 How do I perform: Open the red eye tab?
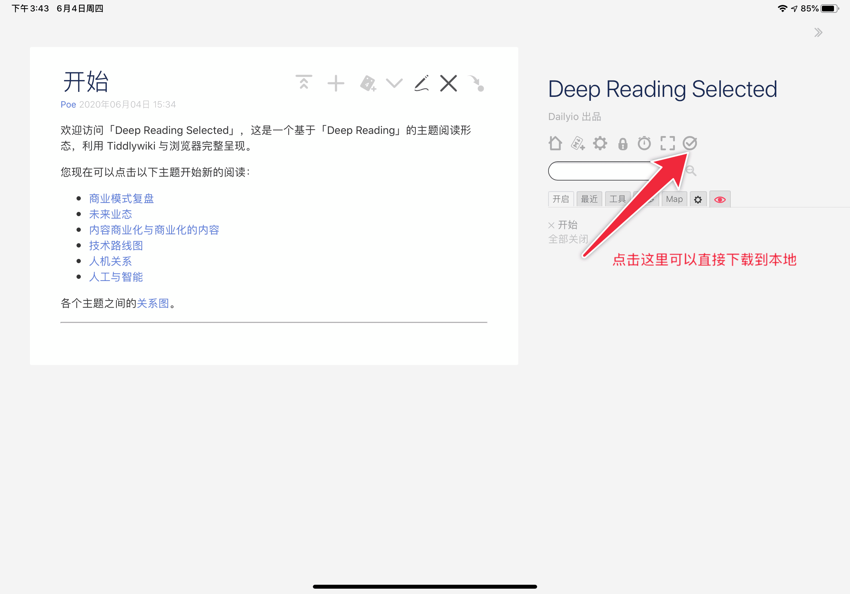point(720,200)
